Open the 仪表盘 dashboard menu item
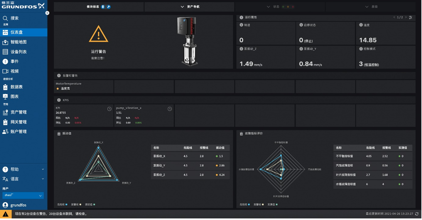 click(24, 32)
